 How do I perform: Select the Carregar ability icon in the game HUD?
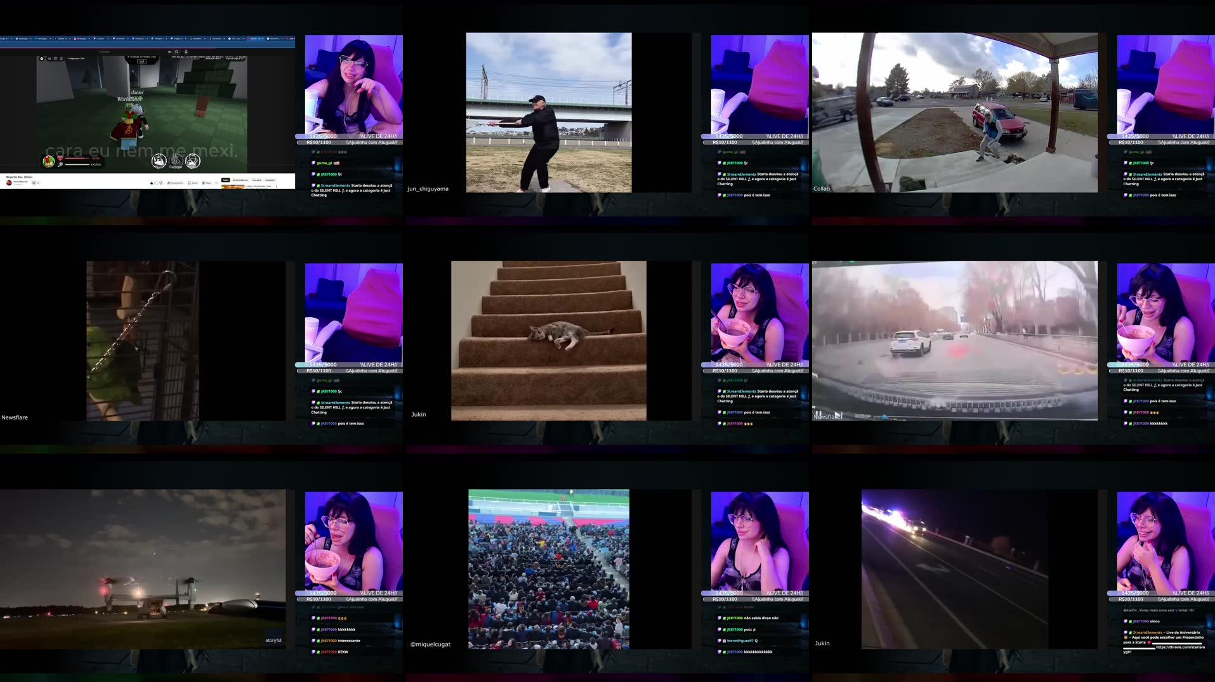176,161
